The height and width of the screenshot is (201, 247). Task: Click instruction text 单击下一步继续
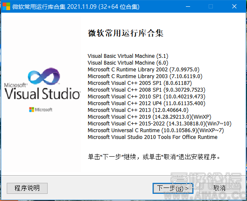(x=154, y=157)
